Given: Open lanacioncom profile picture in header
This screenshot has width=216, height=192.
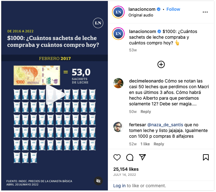Looking at the screenshot, I should (x=118, y=12).
